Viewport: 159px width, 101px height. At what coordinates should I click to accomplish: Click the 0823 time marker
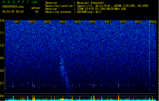[48, 22]
